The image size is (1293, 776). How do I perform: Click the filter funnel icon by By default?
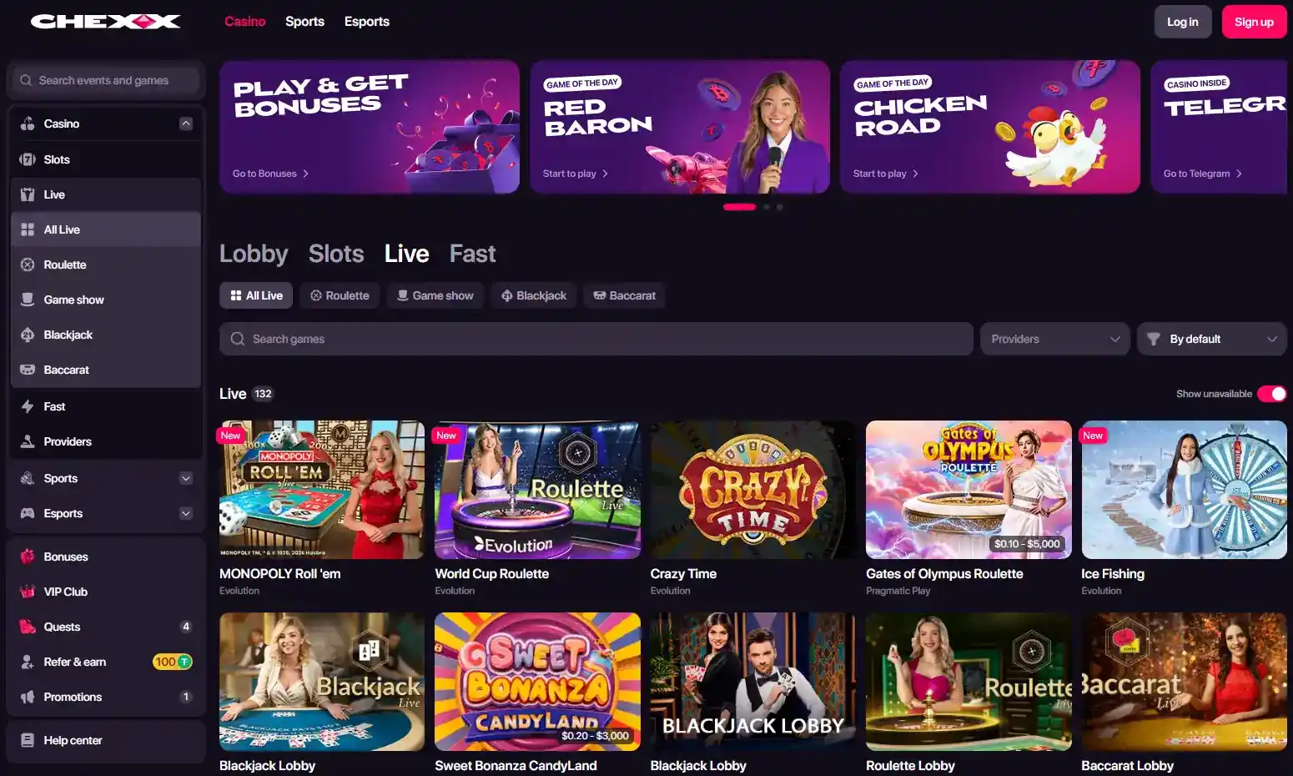[1154, 339]
